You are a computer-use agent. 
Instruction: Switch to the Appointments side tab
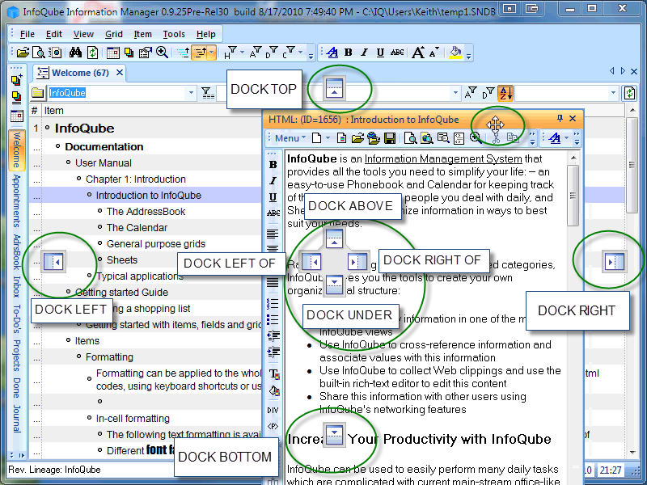[x=16, y=200]
